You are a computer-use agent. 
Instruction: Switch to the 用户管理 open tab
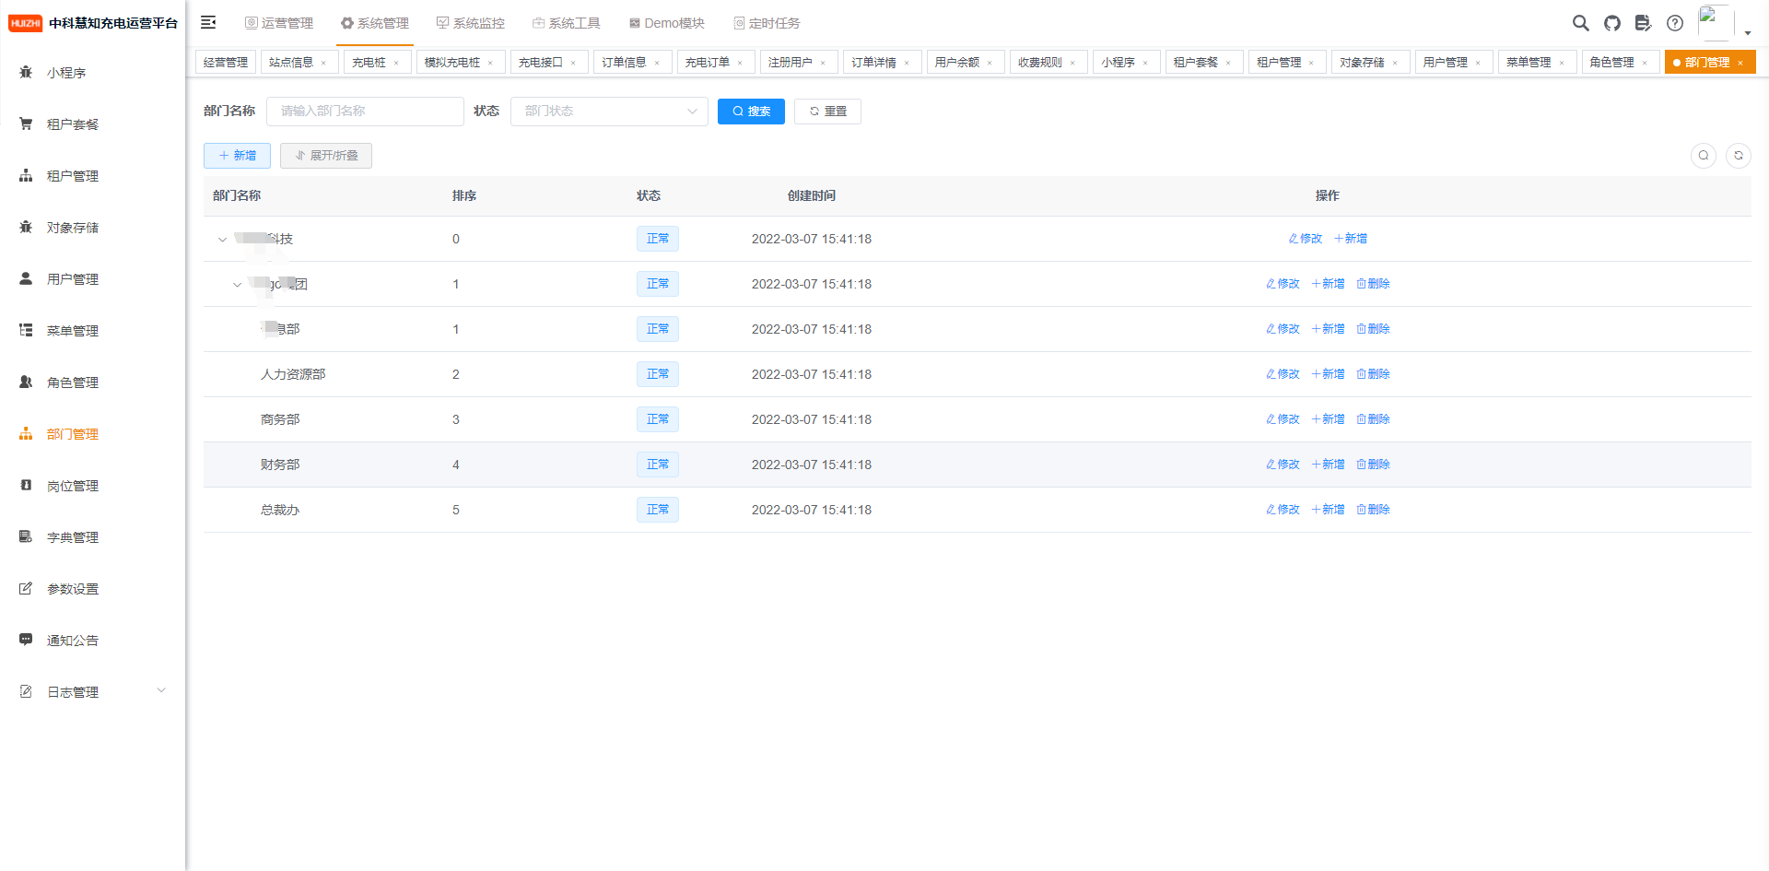click(1444, 63)
